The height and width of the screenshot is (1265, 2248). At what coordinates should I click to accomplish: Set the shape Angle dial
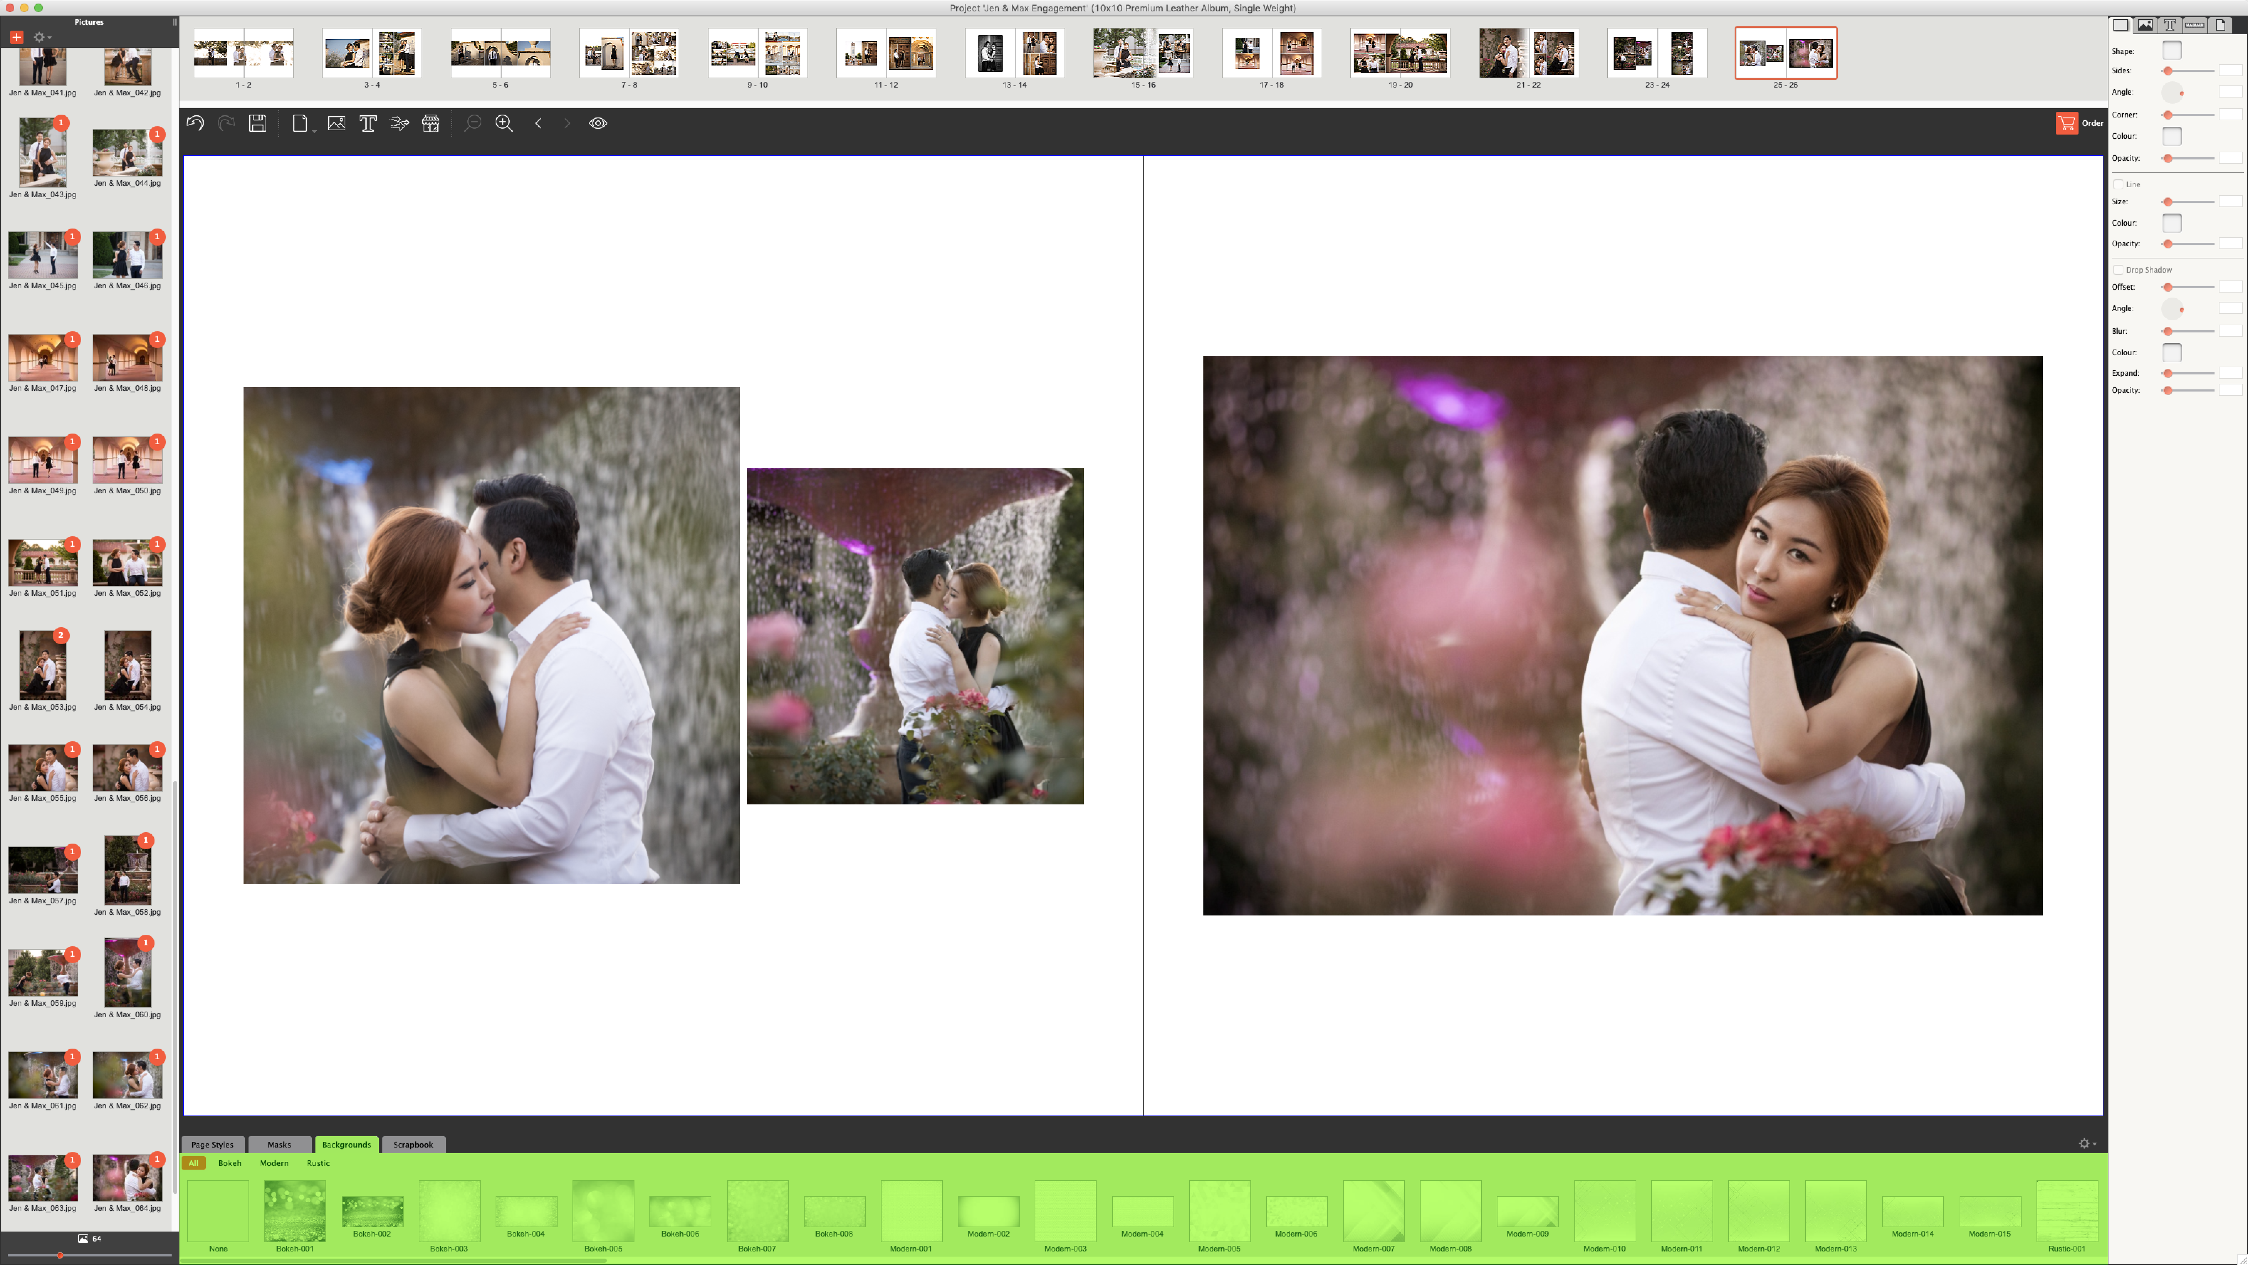2173,93
